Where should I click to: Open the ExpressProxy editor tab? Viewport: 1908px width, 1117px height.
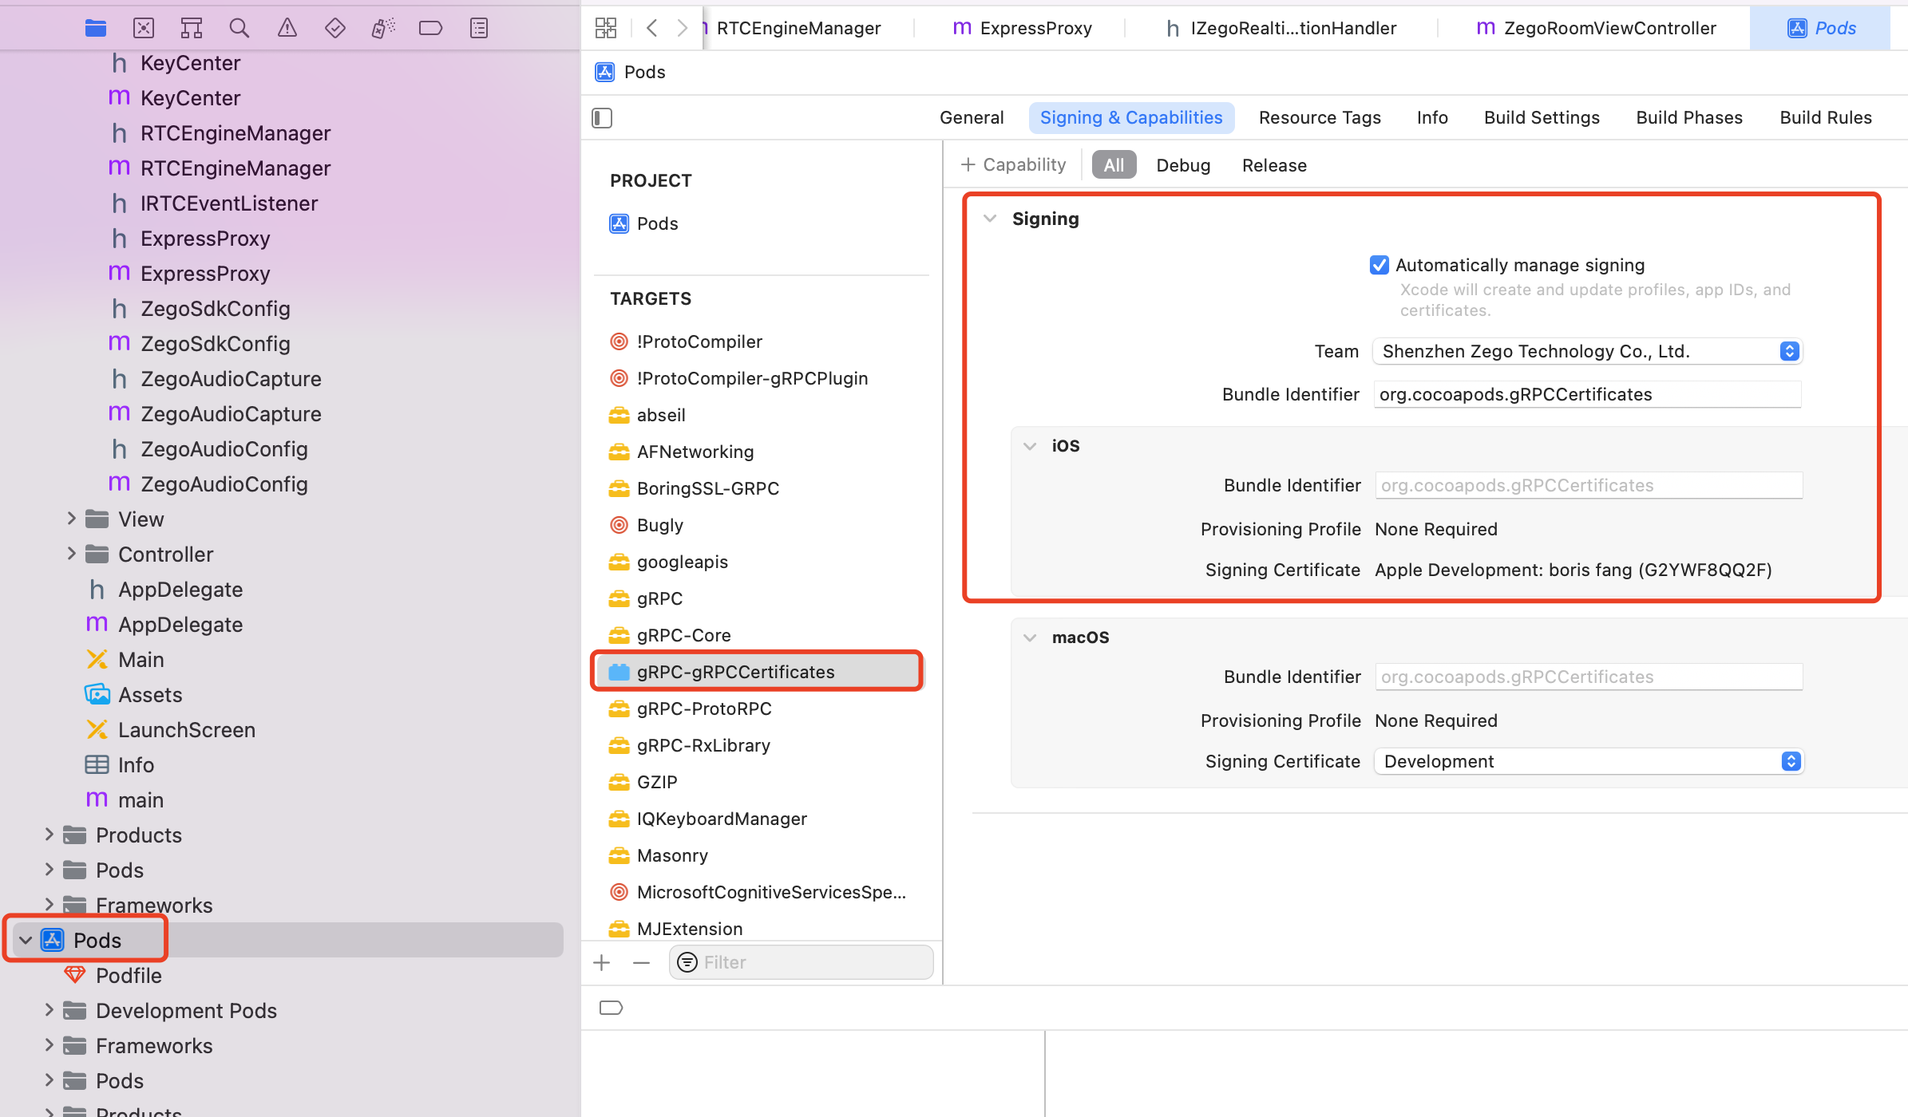pyautogui.click(x=1022, y=28)
